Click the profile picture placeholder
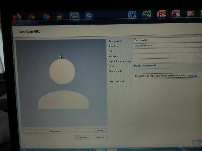 (62, 83)
